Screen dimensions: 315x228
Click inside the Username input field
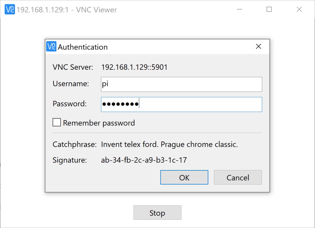point(181,84)
